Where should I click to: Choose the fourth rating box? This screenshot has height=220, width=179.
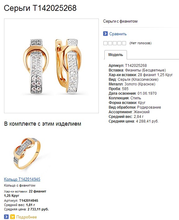(x=119, y=43)
